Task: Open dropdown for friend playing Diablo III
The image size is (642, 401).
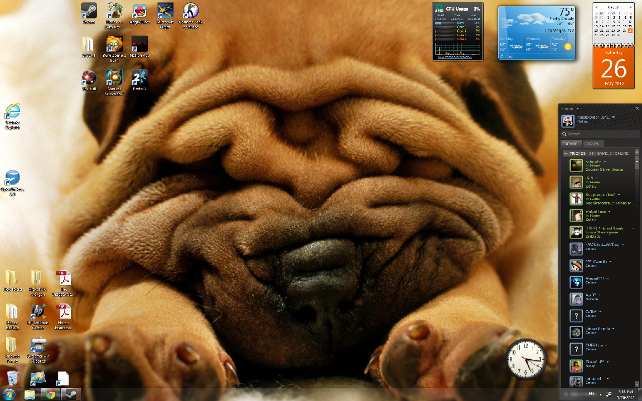Action: tap(633, 228)
